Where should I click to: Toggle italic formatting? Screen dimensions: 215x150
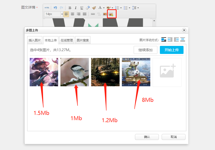[x=76, y=8]
